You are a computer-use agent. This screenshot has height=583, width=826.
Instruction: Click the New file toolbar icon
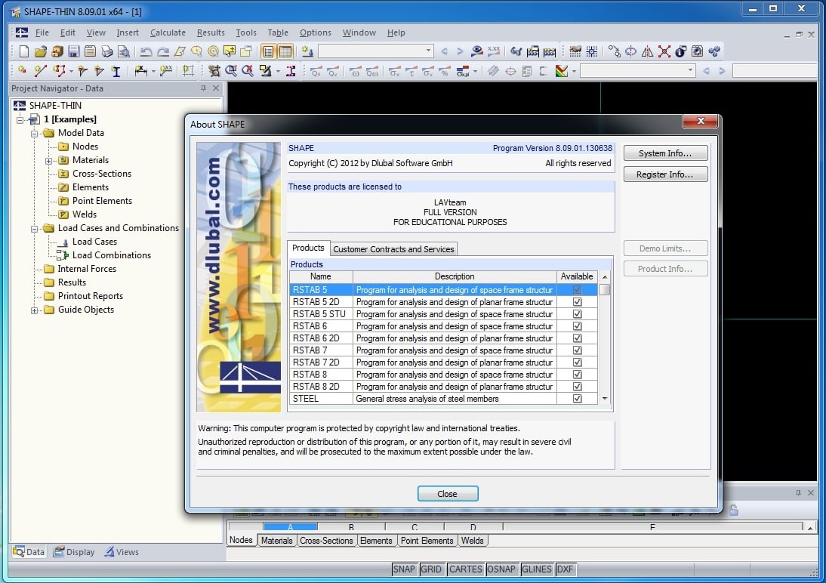(23, 51)
